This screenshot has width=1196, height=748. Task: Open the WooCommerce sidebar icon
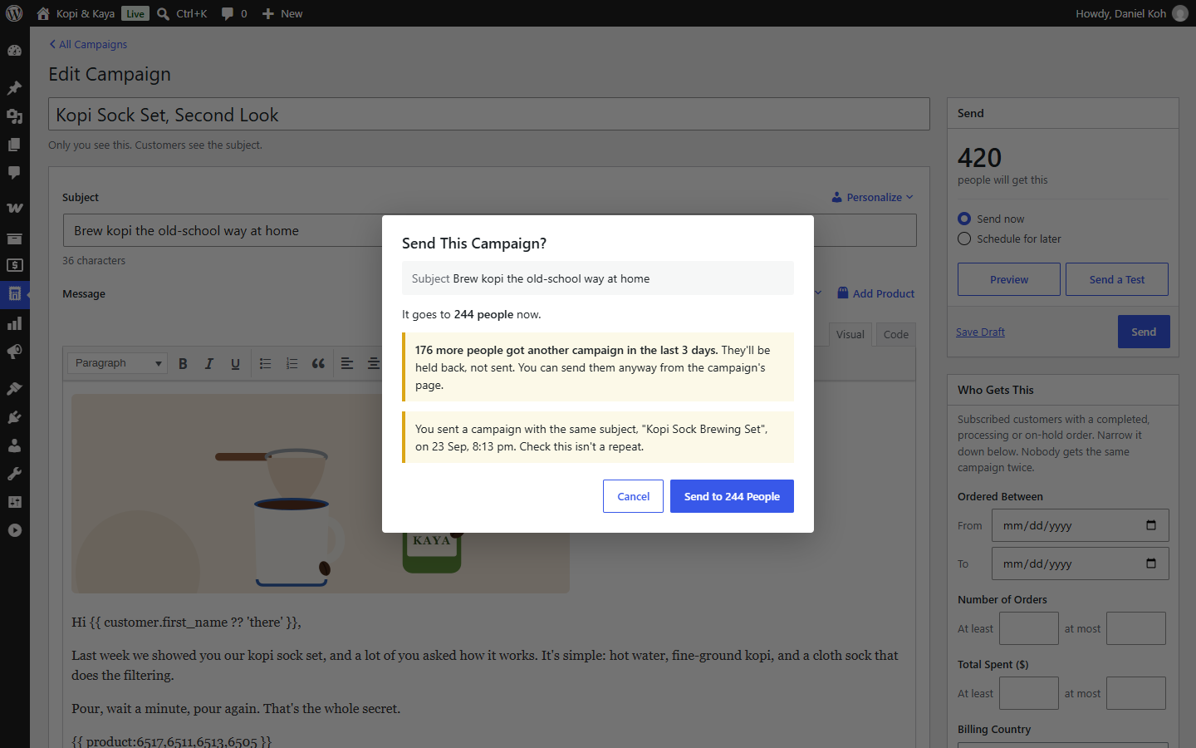click(x=14, y=208)
